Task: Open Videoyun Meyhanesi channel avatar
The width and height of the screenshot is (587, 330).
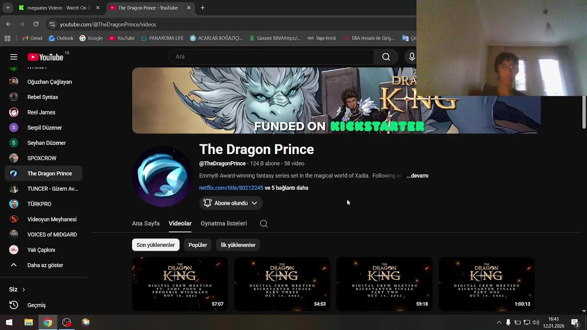Action: pos(14,220)
